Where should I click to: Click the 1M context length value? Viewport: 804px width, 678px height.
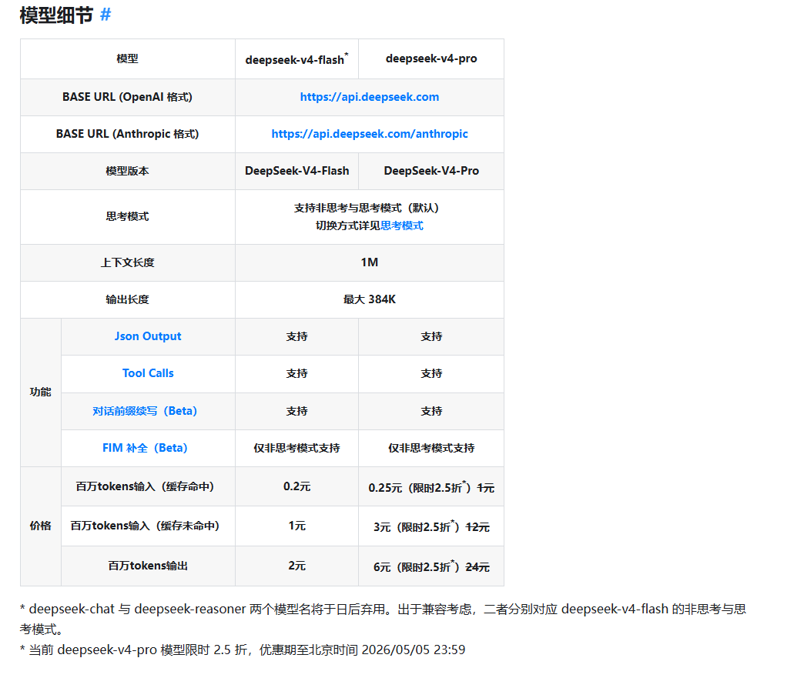tap(369, 263)
